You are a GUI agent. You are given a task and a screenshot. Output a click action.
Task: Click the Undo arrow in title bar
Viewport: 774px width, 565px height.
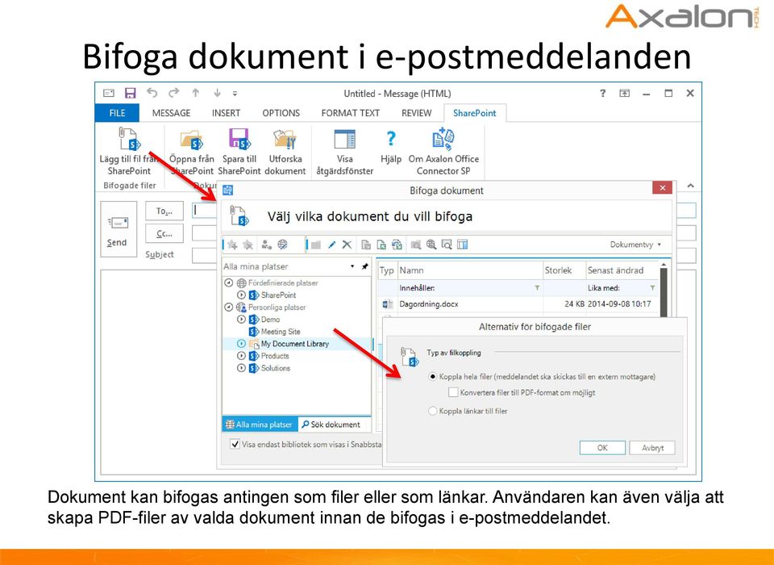point(152,93)
